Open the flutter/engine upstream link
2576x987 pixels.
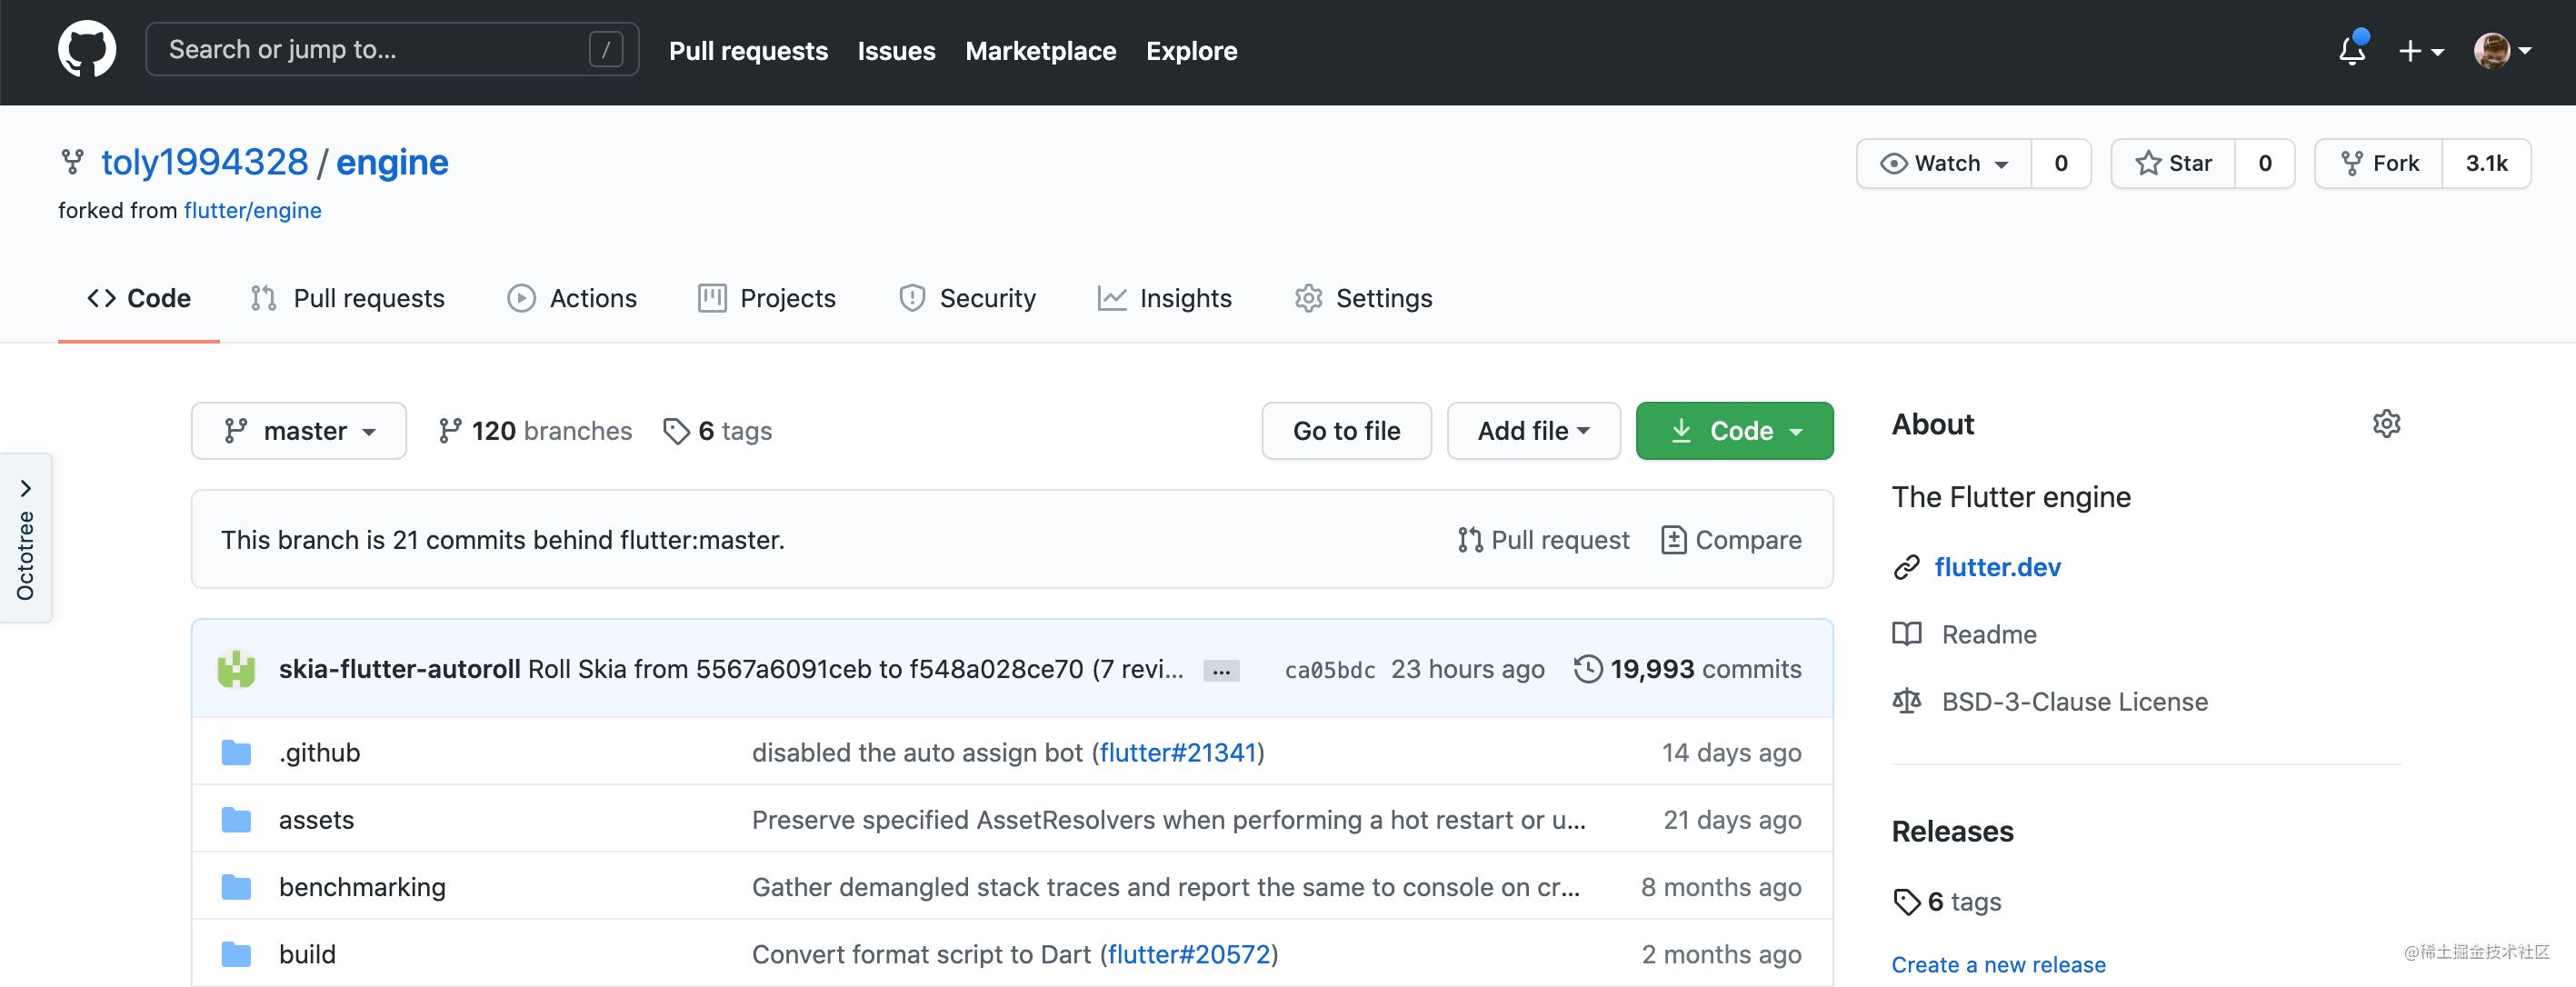point(252,210)
